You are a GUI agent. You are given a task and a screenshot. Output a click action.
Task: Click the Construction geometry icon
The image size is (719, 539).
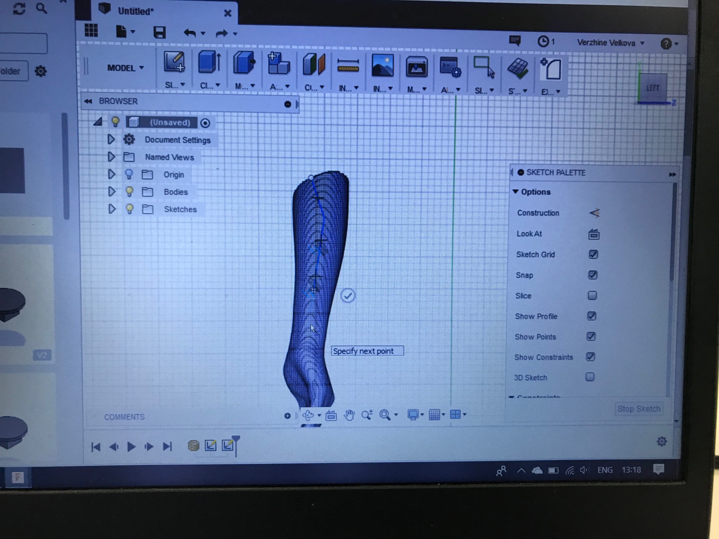tap(595, 213)
